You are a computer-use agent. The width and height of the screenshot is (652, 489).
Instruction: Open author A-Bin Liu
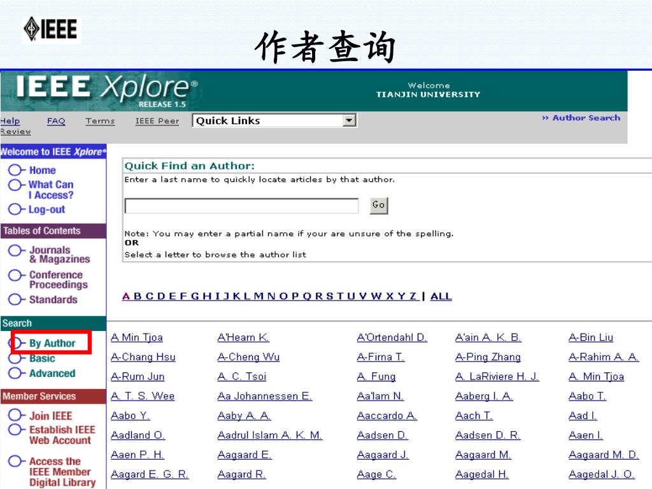pyautogui.click(x=591, y=337)
